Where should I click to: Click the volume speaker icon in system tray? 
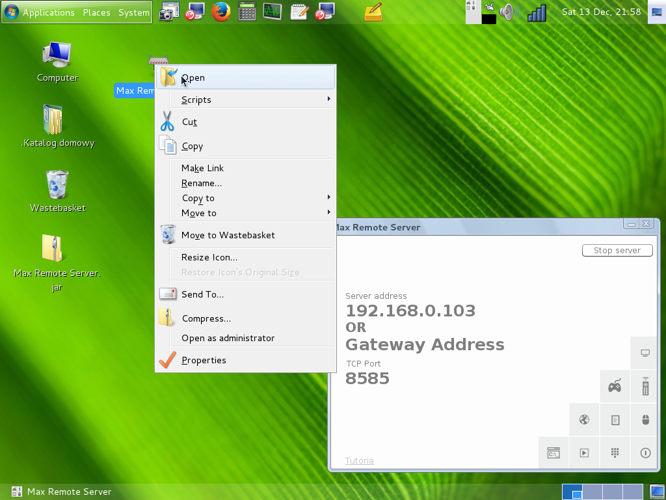(509, 12)
